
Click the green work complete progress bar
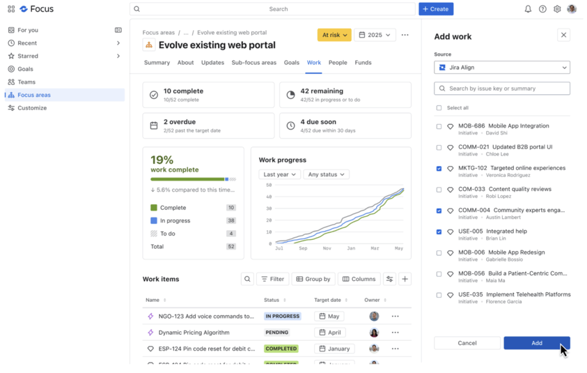pos(187,179)
